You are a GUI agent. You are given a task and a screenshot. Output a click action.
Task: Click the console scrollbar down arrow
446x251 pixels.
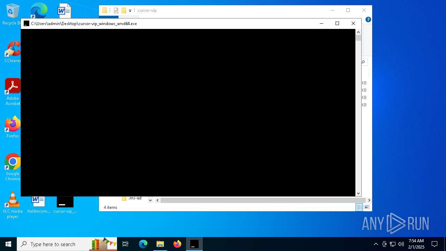pyautogui.click(x=359, y=193)
